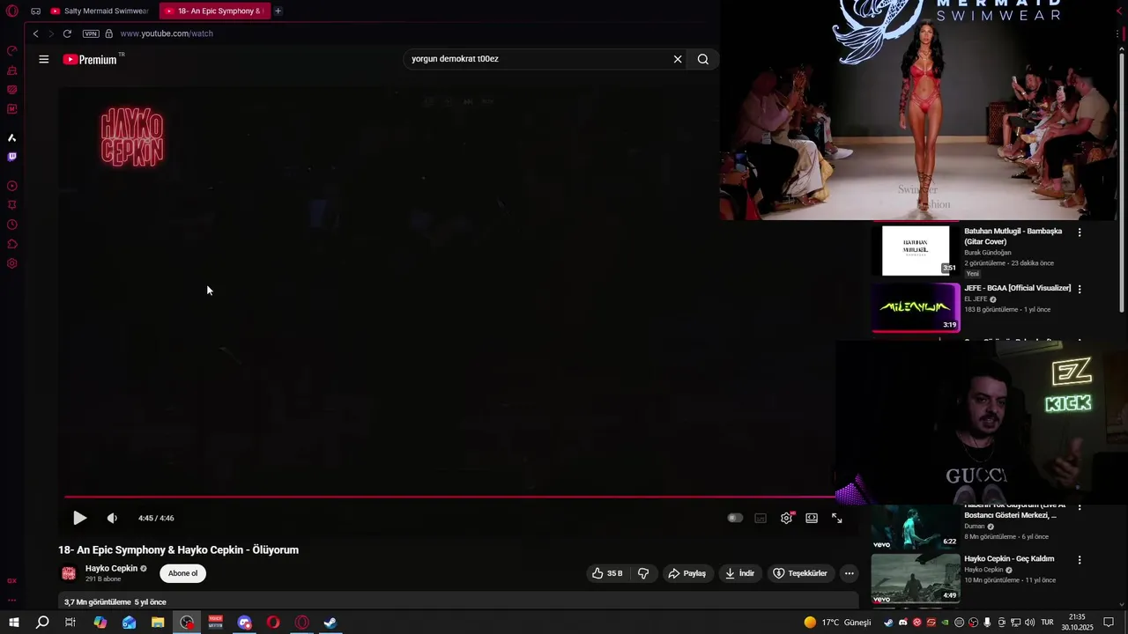Open Duman live video thumbnail
This screenshot has width=1128, height=634.
[x=916, y=527]
